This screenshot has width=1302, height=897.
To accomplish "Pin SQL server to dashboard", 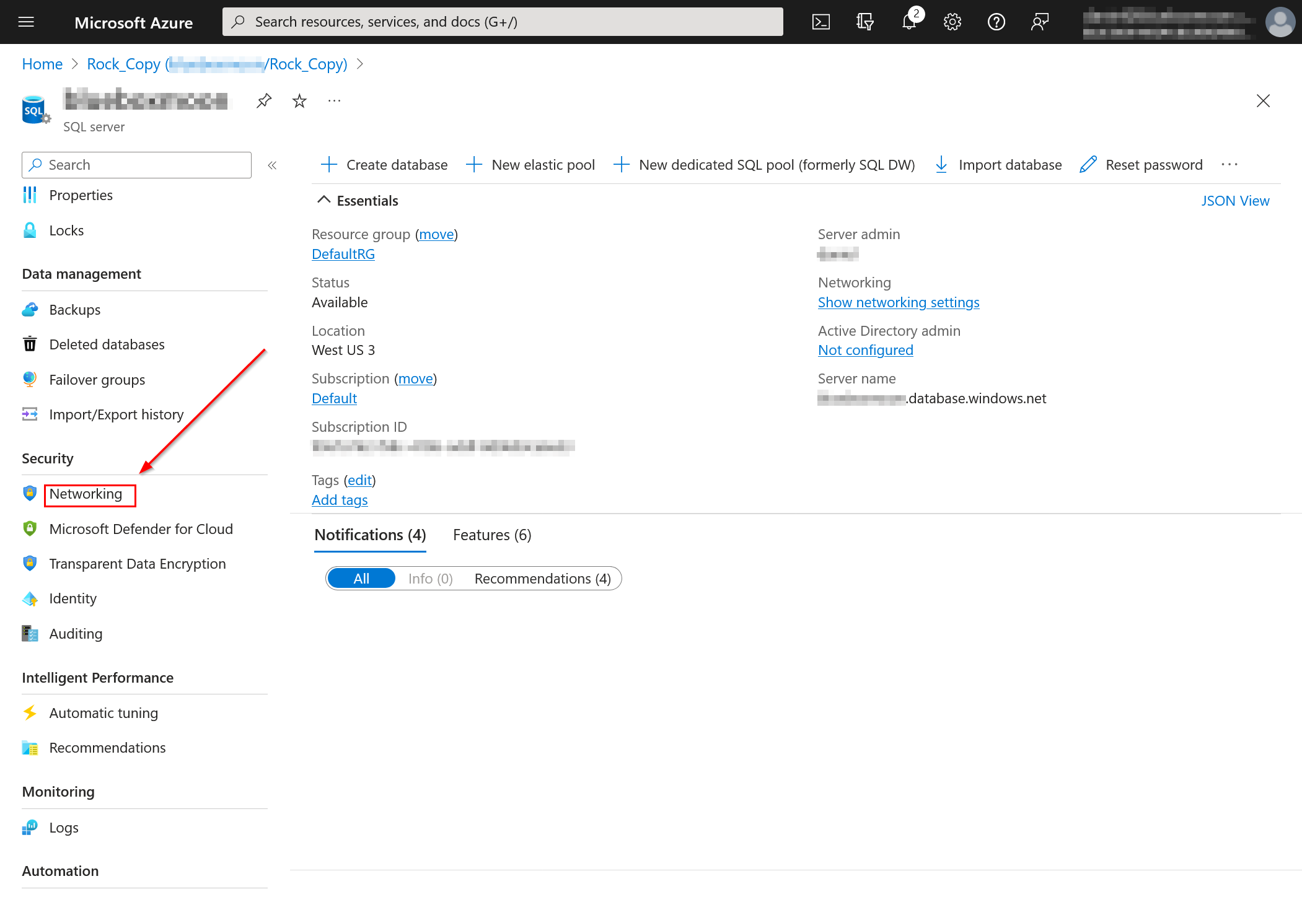I will (264, 101).
